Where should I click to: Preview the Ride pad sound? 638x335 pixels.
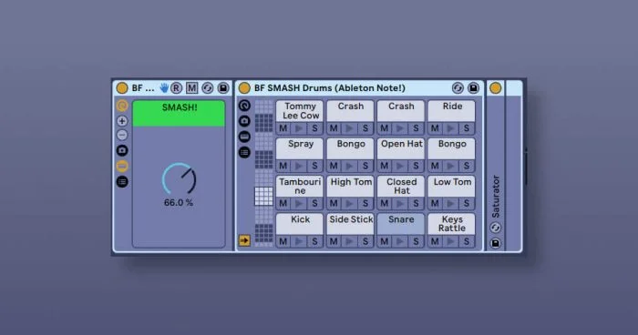(x=450, y=128)
